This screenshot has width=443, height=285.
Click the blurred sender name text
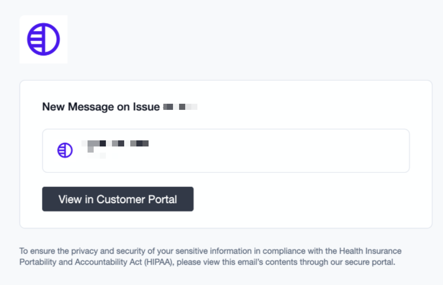tap(115, 143)
